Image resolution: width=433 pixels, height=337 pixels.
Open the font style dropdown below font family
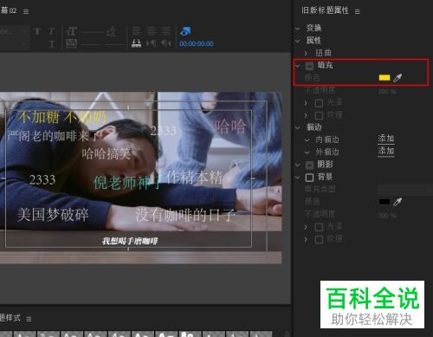14,44
